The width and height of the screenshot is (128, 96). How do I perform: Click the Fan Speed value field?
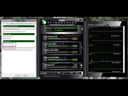[x=75, y=67]
